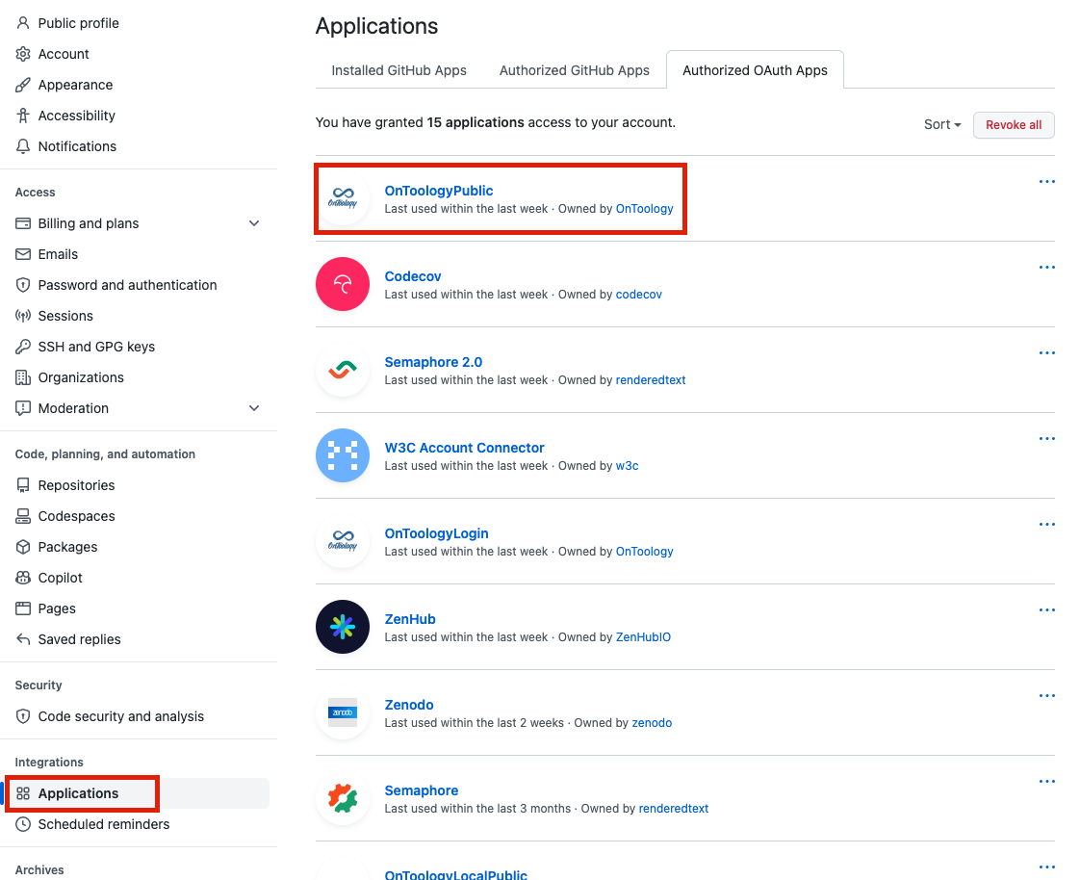Visit the w3c owner link

tap(627, 466)
